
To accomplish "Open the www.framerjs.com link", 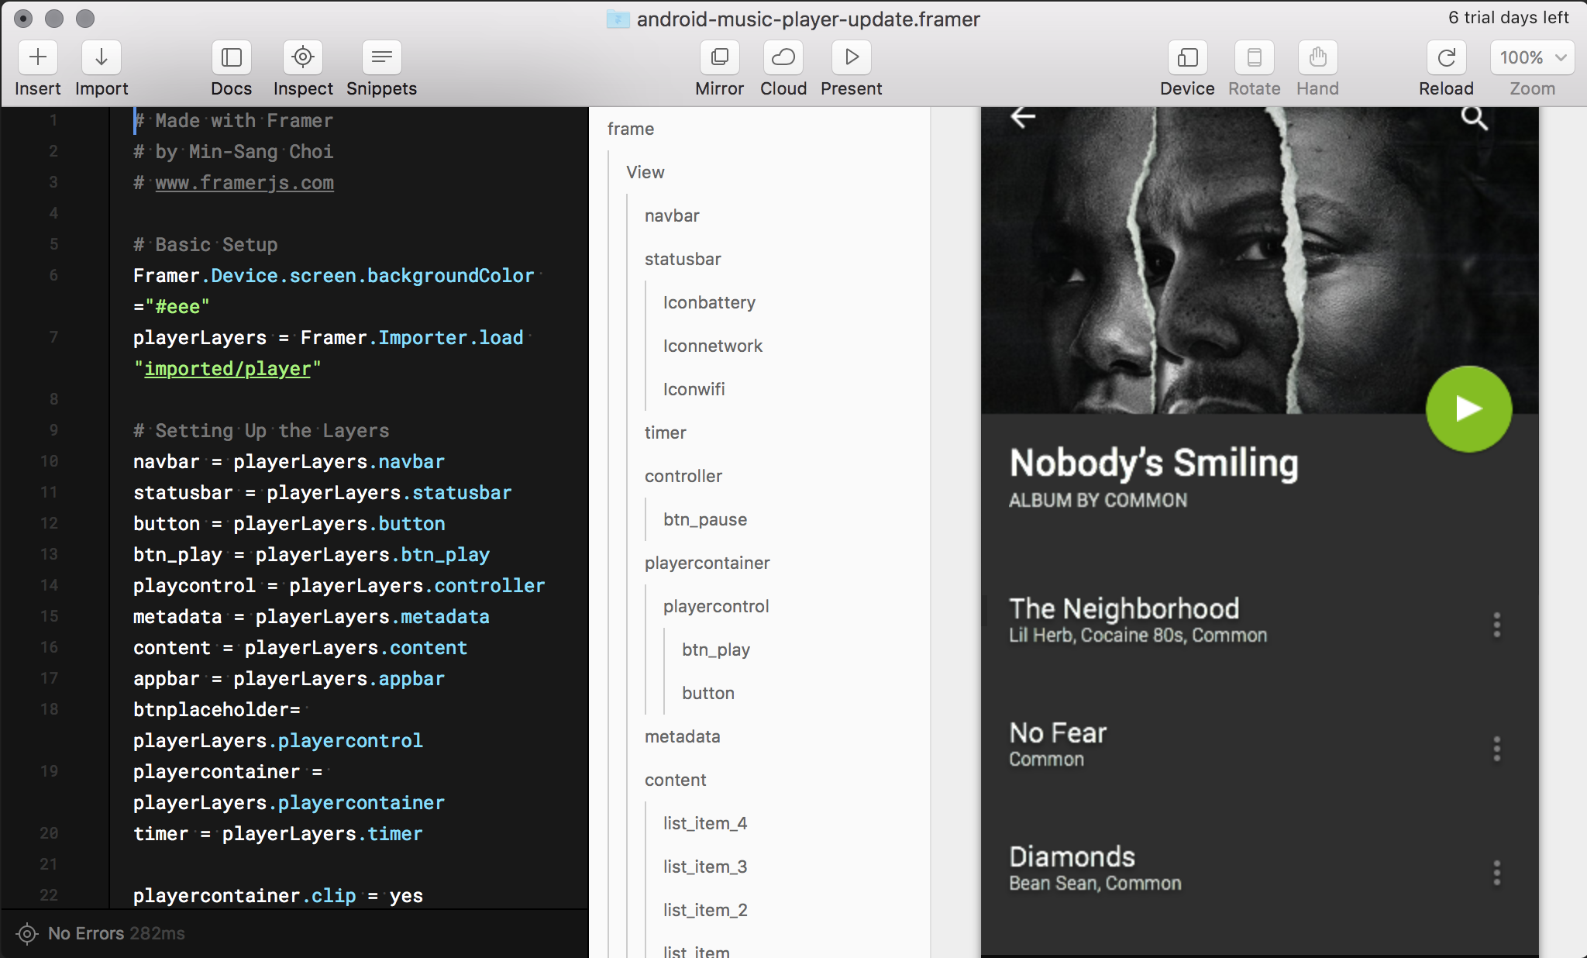I will pyautogui.click(x=244, y=183).
